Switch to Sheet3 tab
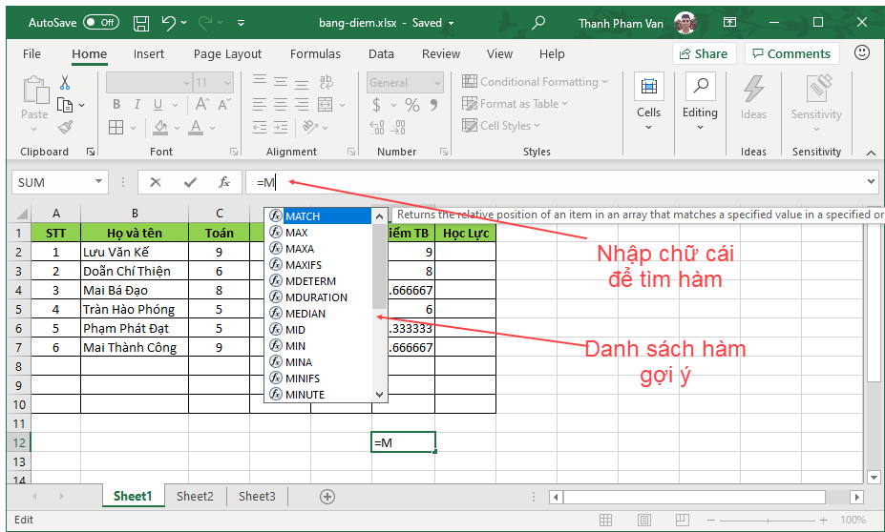Screen dimensions: 885x532 point(257,497)
